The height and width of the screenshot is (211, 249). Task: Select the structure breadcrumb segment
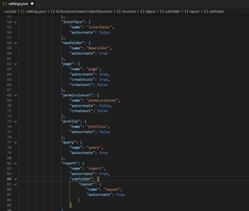click(x=129, y=11)
